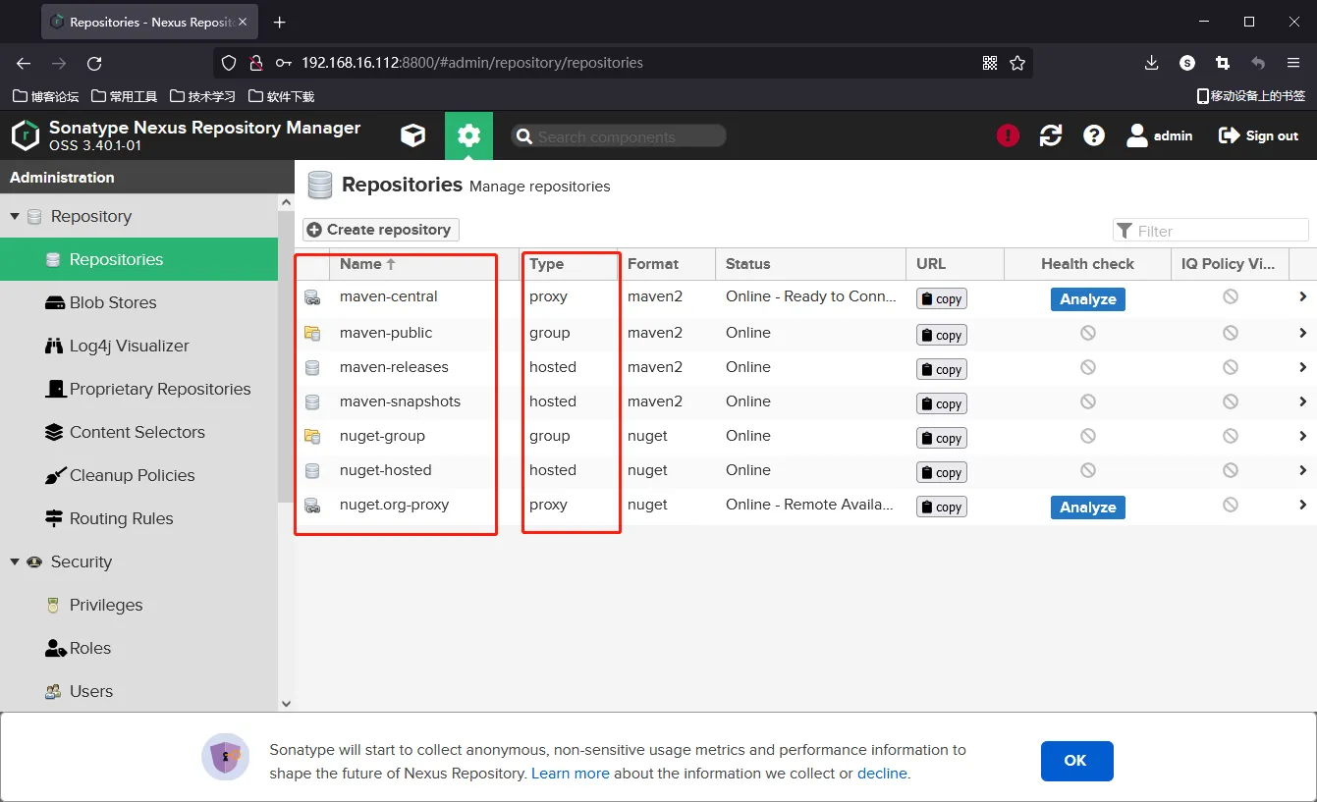Expand nuget-hosted row chevron
Image resolution: width=1317 pixels, height=802 pixels.
pos(1303,470)
